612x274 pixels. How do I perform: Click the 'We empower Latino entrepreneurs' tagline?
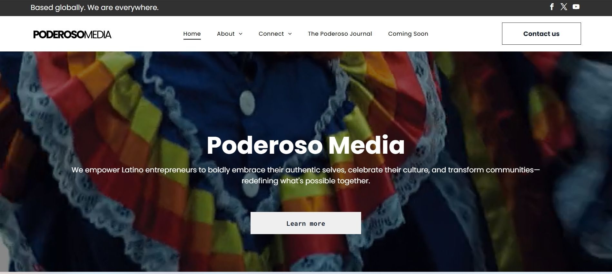tap(306, 175)
